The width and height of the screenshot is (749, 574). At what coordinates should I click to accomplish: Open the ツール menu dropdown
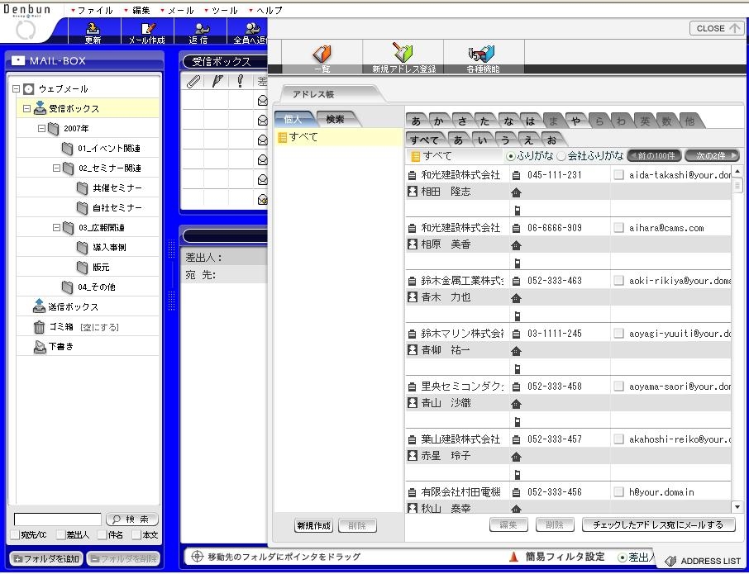221,10
